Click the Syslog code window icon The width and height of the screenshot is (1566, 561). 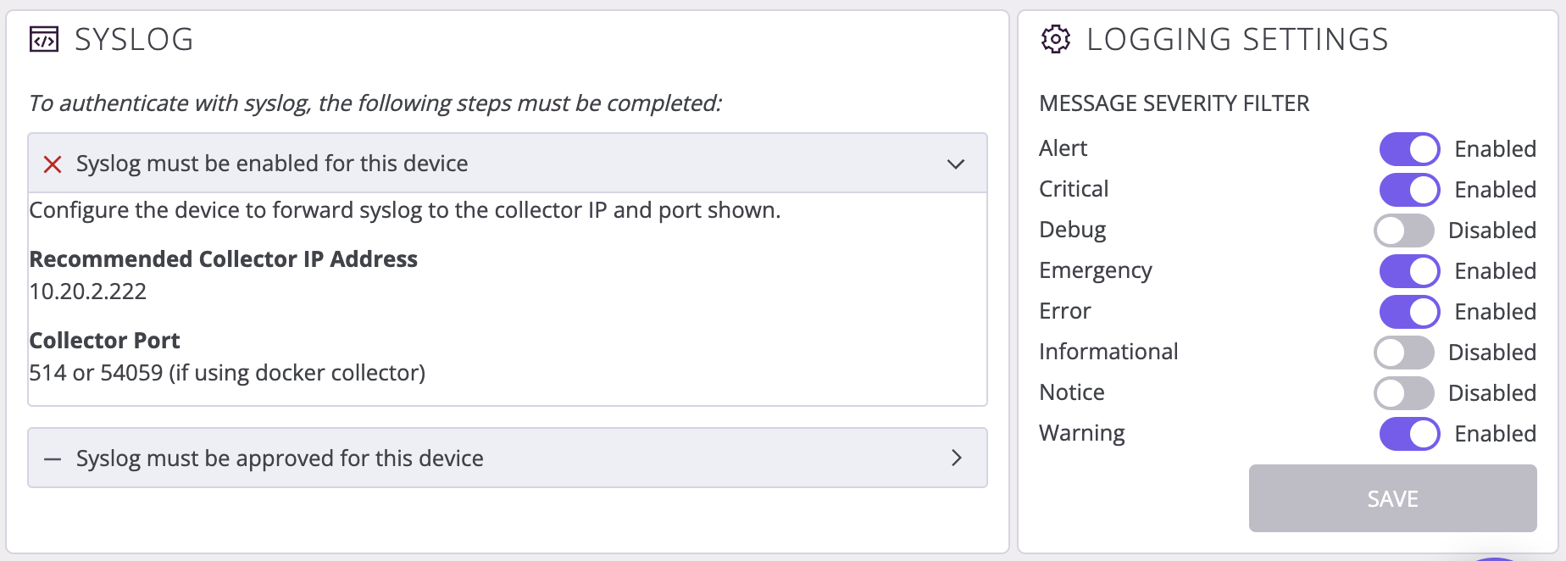[44, 40]
